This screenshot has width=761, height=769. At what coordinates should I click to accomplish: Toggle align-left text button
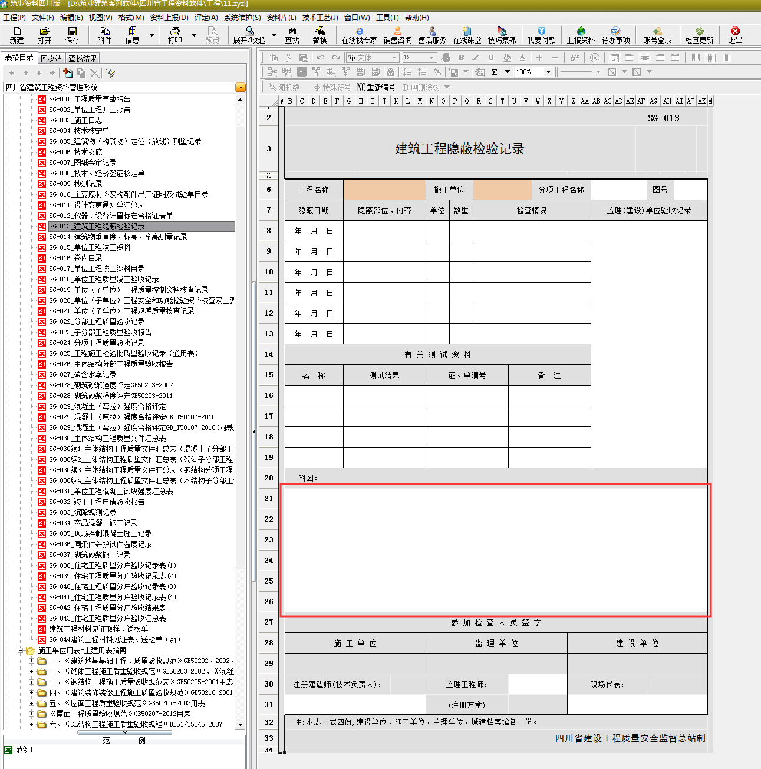click(x=630, y=58)
